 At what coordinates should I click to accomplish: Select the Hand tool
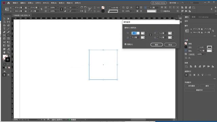point(4,52)
